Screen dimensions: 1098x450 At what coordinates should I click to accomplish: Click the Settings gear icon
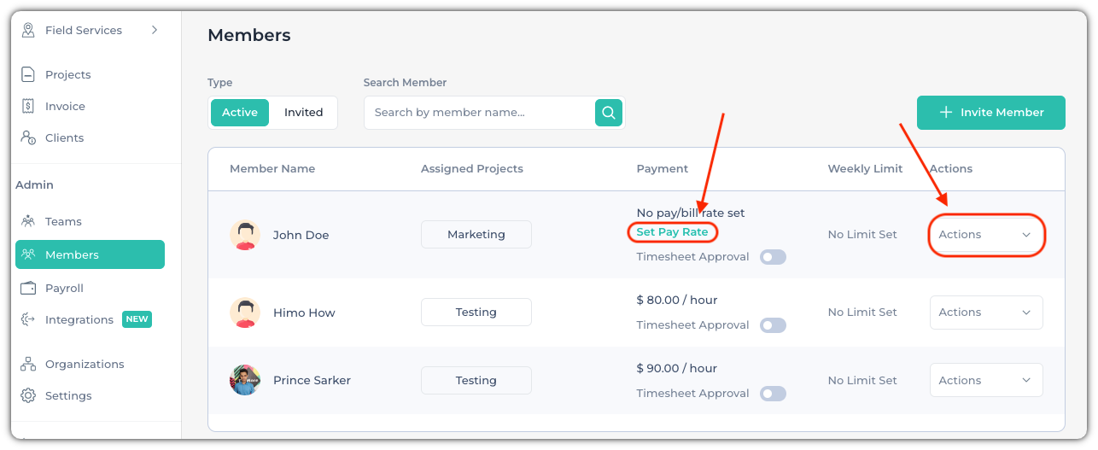coord(28,395)
